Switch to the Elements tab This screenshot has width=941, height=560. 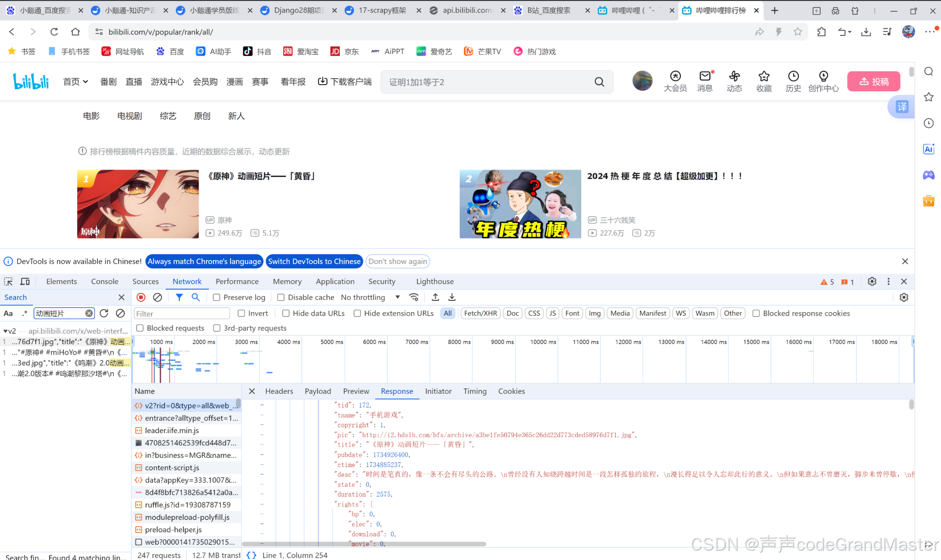(61, 281)
